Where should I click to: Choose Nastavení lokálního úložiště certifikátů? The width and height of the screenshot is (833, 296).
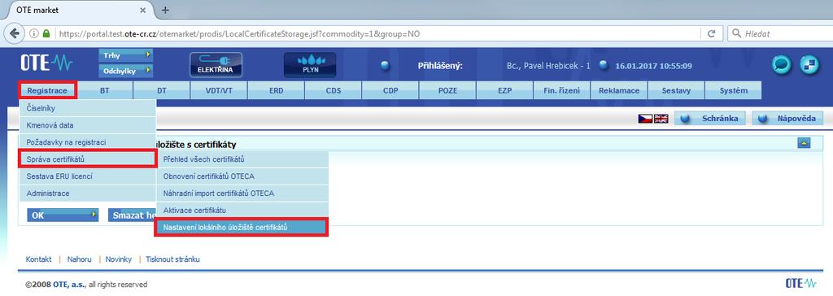[x=242, y=228]
